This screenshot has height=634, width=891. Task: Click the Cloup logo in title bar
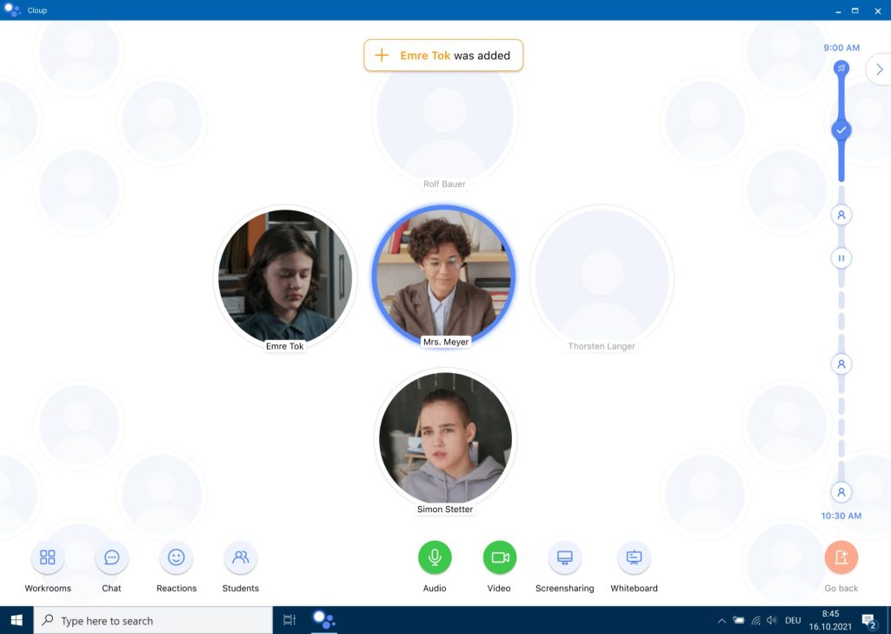click(x=12, y=10)
